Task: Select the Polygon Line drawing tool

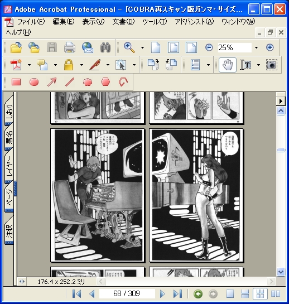Action: (x=123, y=82)
